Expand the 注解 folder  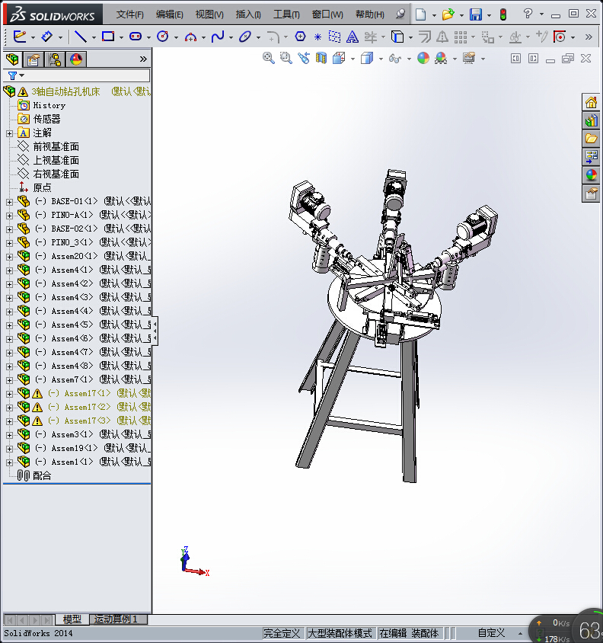9,133
